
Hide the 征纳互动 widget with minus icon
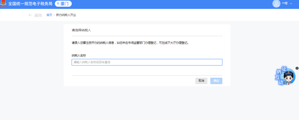pos(297,68)
